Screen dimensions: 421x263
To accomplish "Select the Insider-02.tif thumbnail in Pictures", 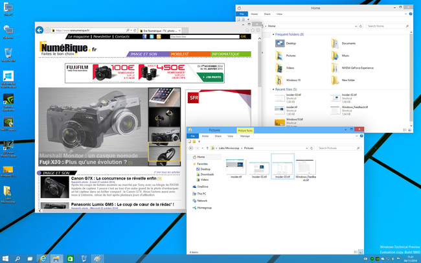I will point(259,170).
